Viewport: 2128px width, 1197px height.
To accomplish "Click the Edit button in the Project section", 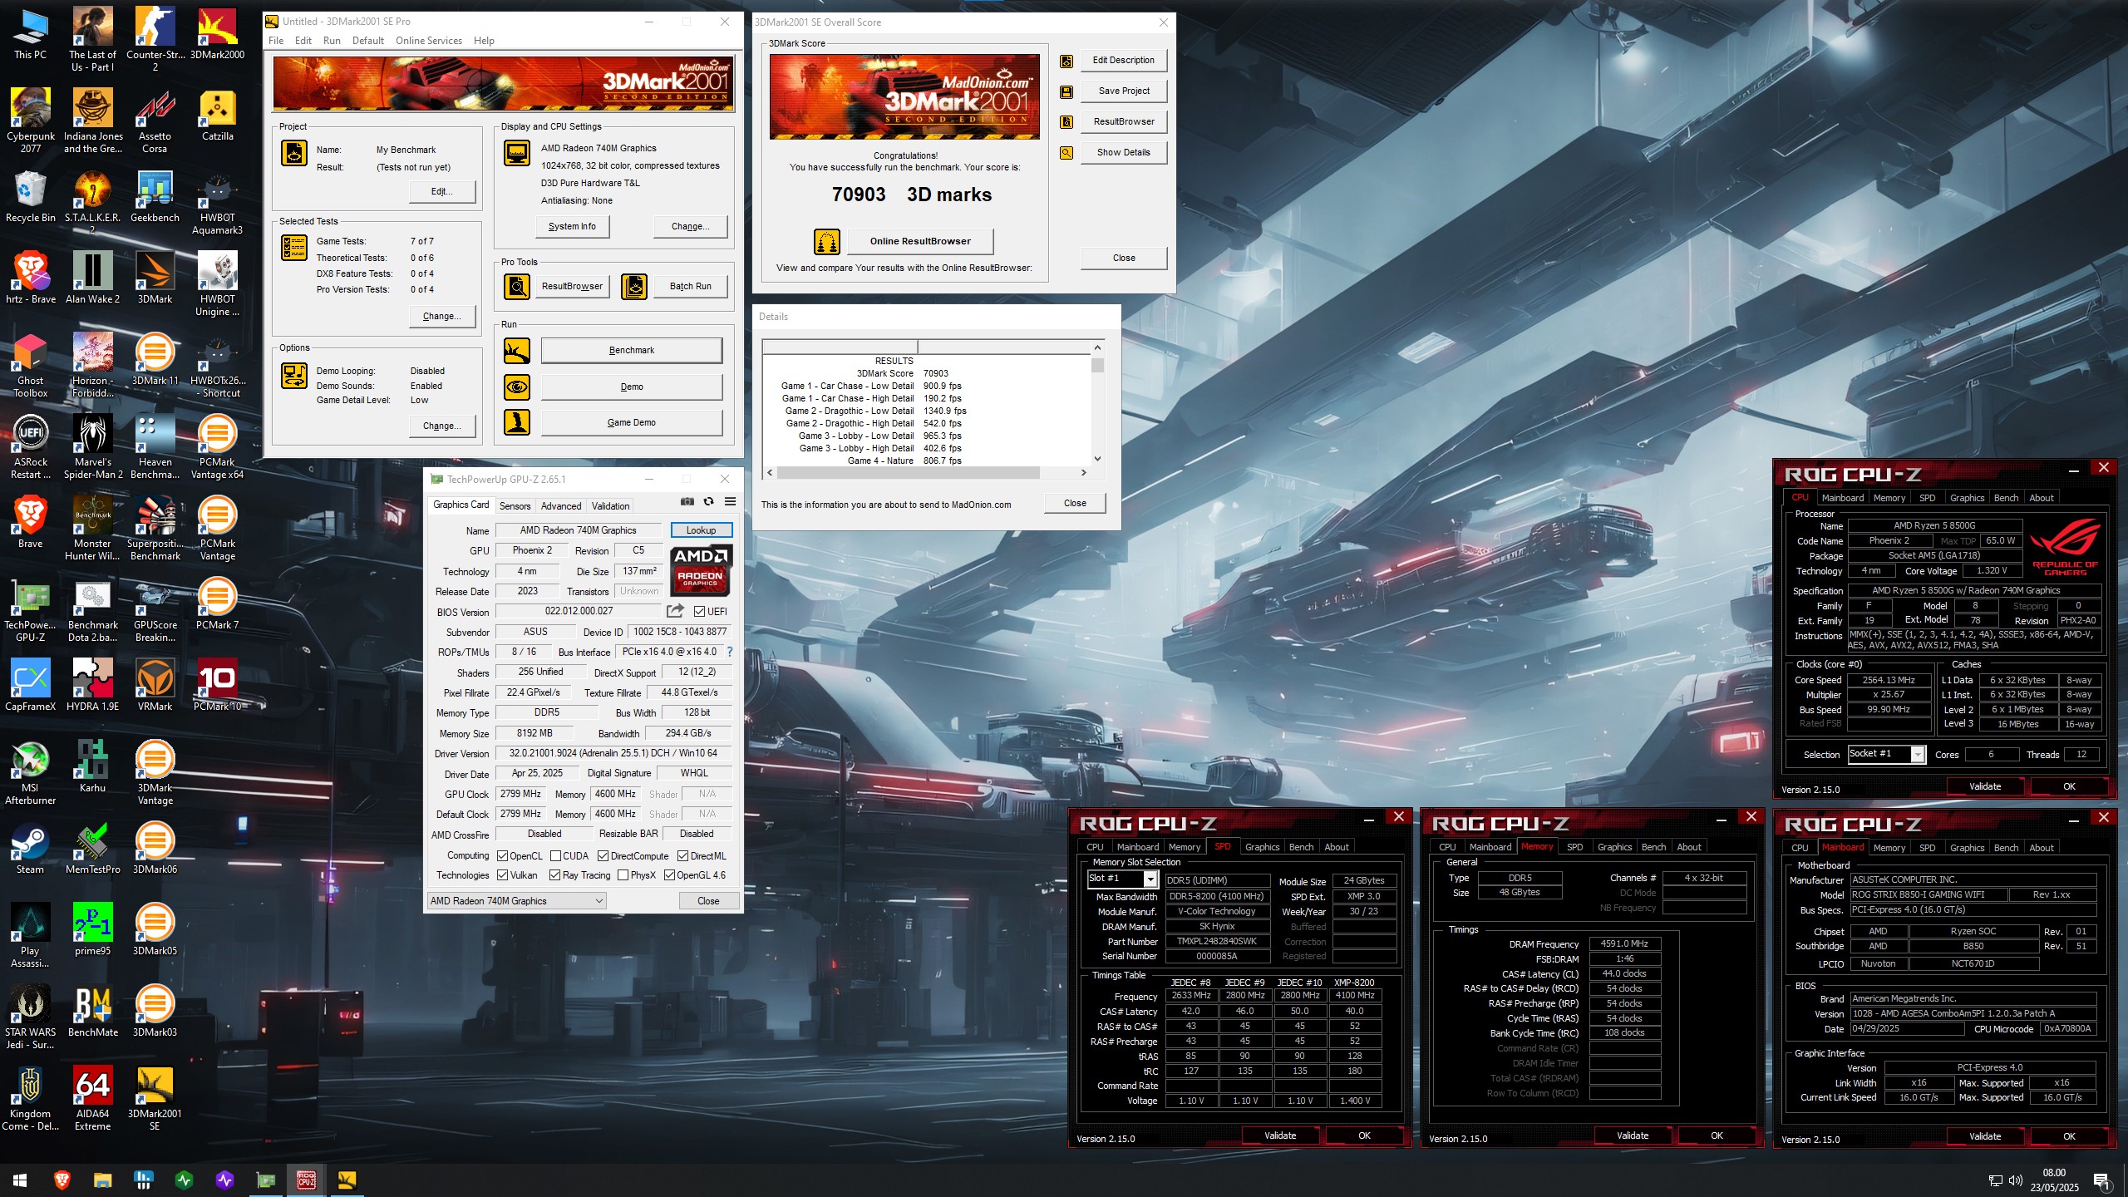I will [x=442, y=191].
